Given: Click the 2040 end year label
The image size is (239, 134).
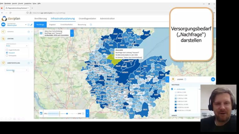Looking at the screenshot, I should (79, 114).
